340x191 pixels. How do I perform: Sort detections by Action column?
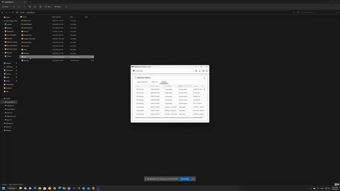point(181,86)
